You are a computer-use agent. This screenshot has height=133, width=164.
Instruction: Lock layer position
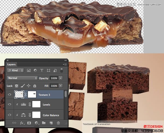[x=28, y=86]
